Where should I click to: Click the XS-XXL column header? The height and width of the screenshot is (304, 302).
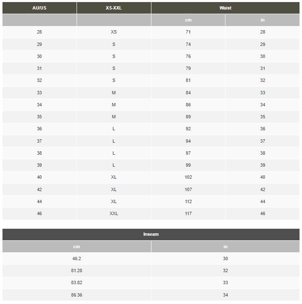[x=114, y=8]
